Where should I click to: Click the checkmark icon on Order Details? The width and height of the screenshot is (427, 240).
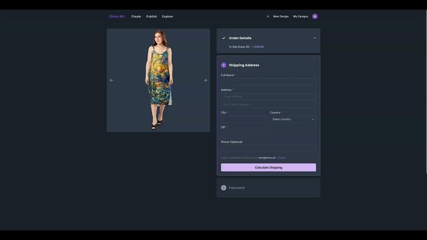pyautogui.click(x=224, y=38)
